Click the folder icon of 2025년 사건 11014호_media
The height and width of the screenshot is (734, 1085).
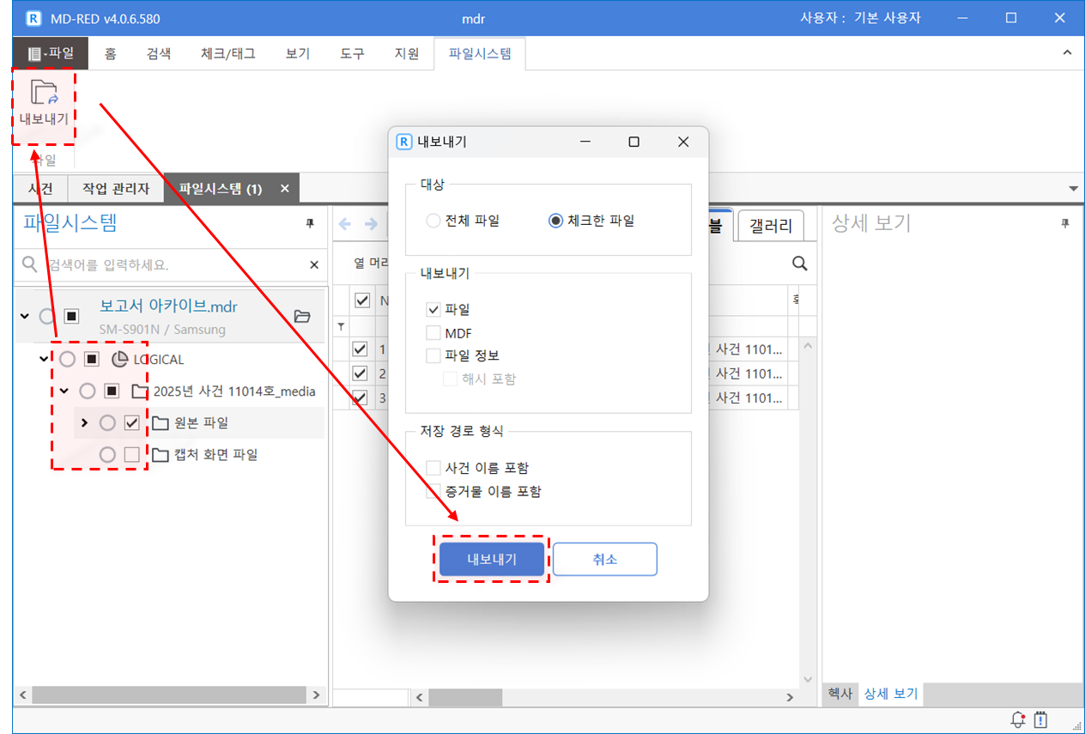point(140,391)
